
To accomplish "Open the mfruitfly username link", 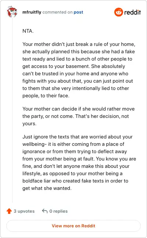I will [32, 12].
